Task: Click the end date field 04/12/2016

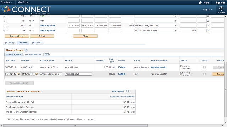Action: (x=28, y=74)
